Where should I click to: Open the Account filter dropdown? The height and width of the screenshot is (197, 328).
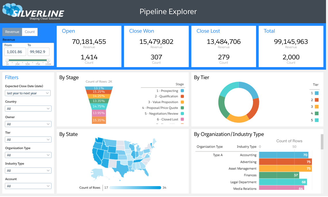pyautogui.click(x=28, y=186)
